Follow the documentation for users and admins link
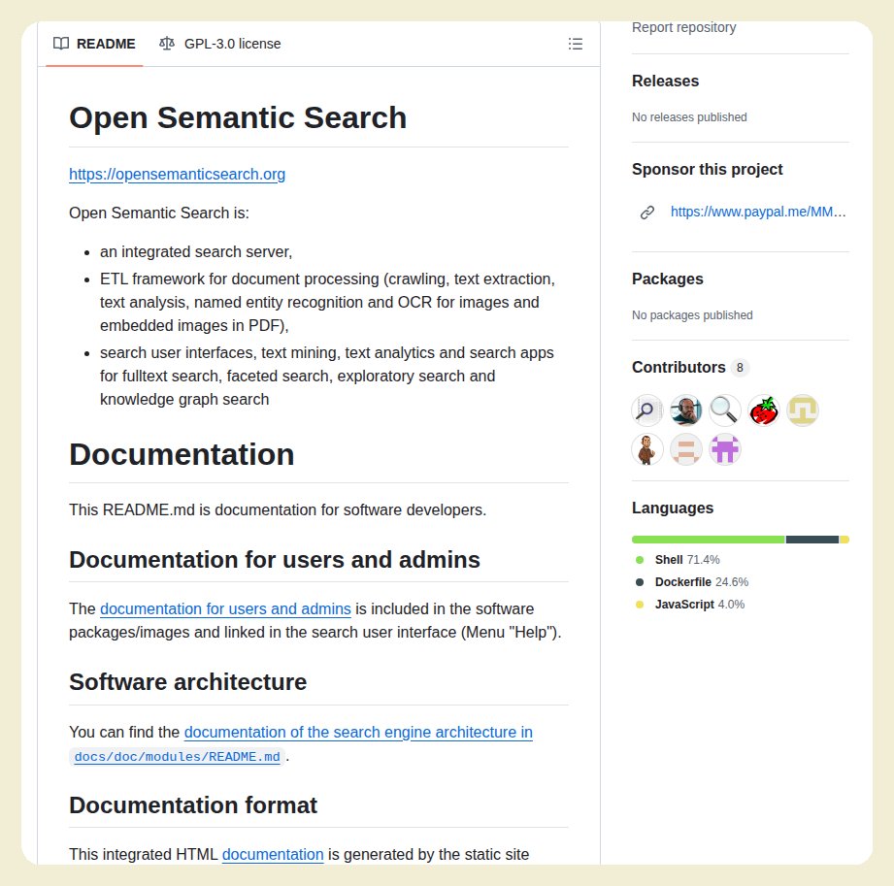894x886 pixels. 225,608
